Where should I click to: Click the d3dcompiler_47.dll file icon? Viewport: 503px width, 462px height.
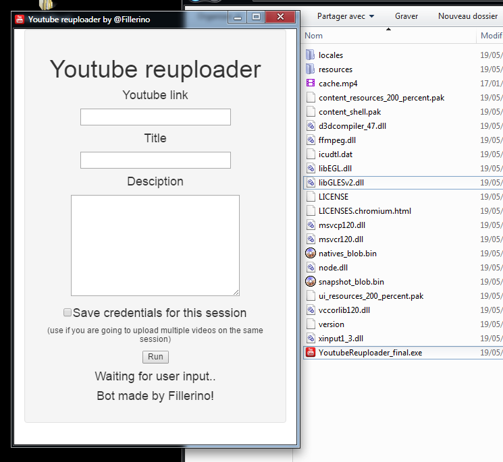tap(310, 125)
